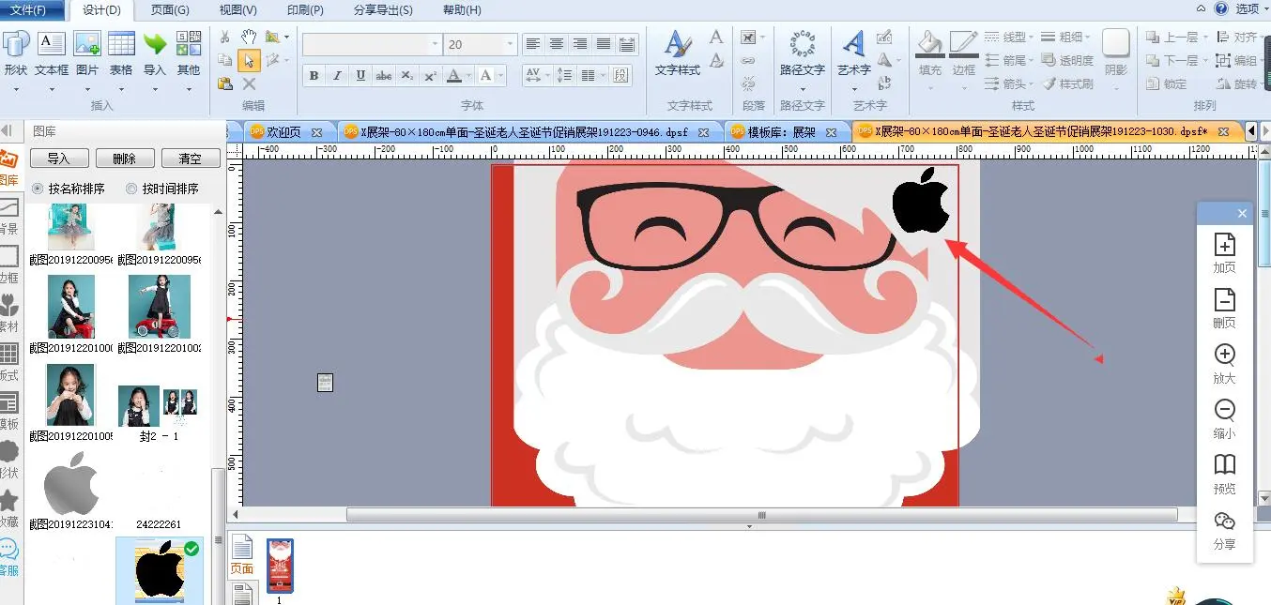
Task: Align text left
Action: 533,44
